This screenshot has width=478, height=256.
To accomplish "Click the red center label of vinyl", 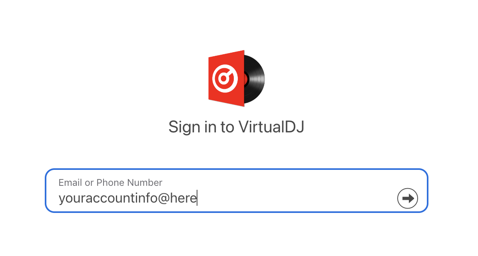I will pyautogui.click(x=246, y=79).
